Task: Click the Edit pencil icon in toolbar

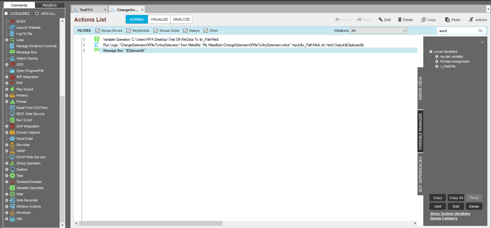Action: tap(381, 19)
